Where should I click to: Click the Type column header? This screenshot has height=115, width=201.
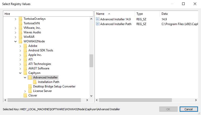147,14
